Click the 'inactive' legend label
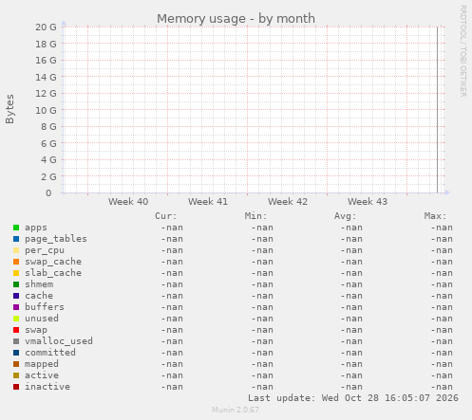Image resolution: width=472 pixels, height=420 pixels. tap(47, 387)
